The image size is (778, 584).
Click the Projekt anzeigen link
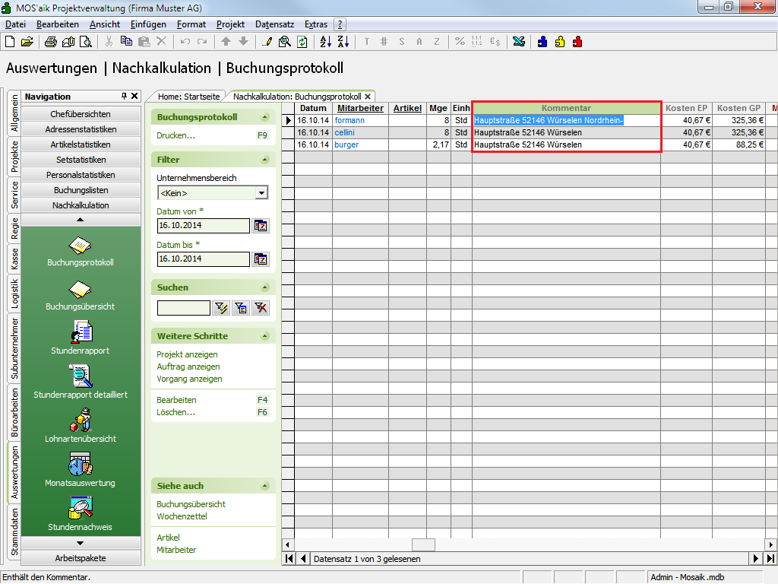pyautogui.click(x=187, y=354)
